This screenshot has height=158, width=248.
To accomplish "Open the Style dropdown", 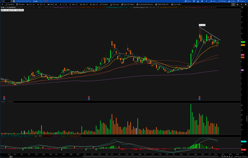I will click(x=213, y=1).
